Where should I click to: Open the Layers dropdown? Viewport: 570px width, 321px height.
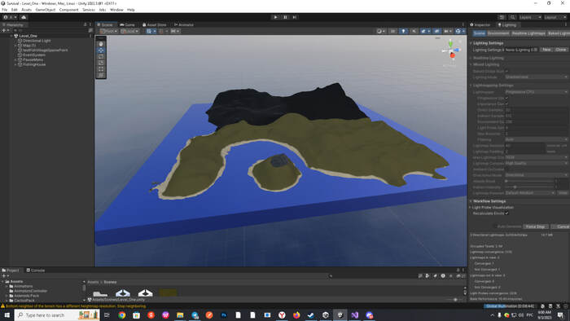pyautogui.click(x=530, y=17)
